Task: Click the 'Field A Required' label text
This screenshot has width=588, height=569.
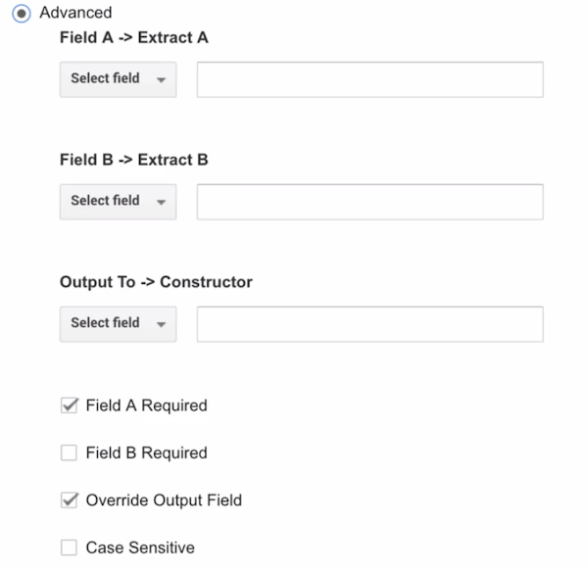Action: tap(146, 405)
